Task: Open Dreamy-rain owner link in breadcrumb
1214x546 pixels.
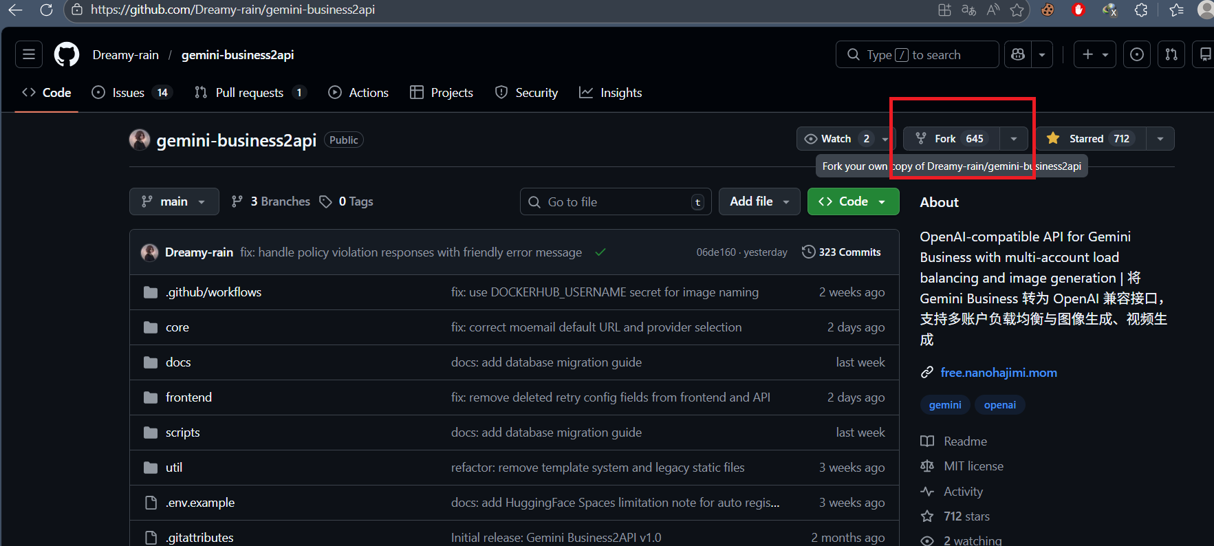Action: pyautogui.click(x=126, y=55)
